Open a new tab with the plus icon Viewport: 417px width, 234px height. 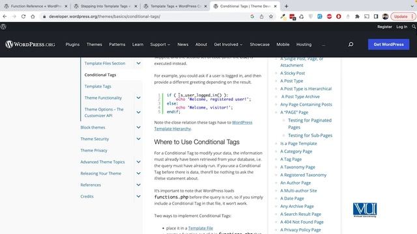(286, 6)
